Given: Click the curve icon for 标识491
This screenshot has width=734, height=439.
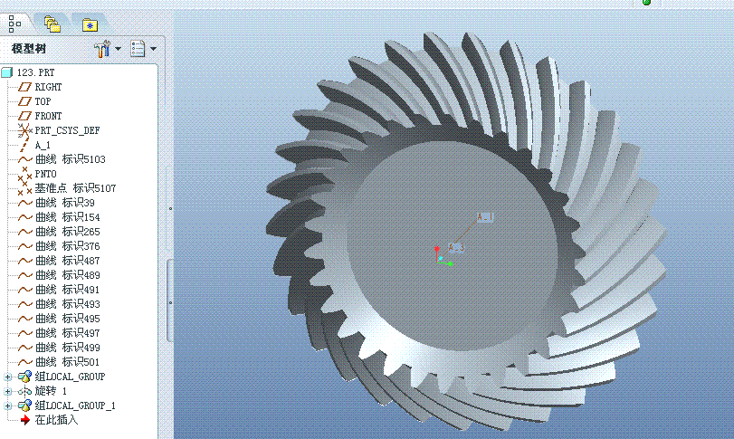Looking at the screenshot, I should pos(25,291).
